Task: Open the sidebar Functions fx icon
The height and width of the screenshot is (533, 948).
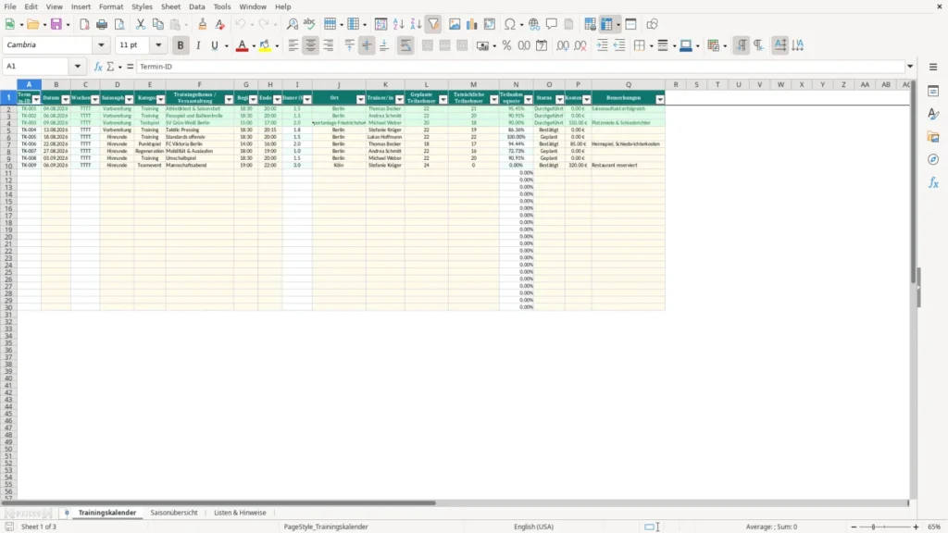Action: pyautogui.click(x=933, y=182)
